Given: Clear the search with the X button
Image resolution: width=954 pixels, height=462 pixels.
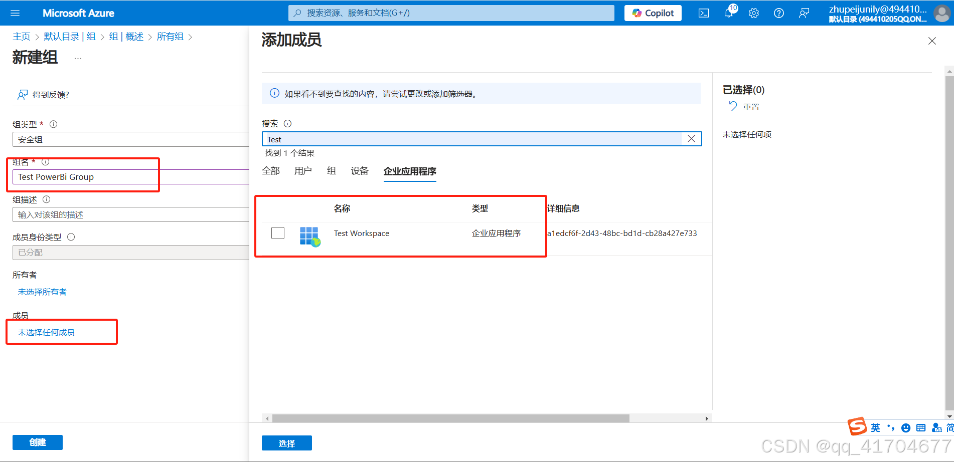Looking at the screenshot, I should click(x=691, y=139).
